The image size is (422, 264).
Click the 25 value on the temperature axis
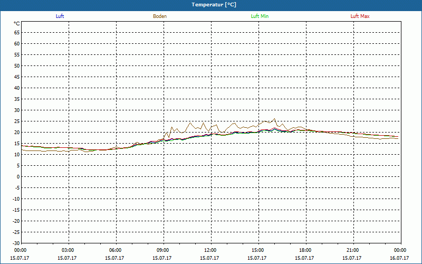coord(17,121)
